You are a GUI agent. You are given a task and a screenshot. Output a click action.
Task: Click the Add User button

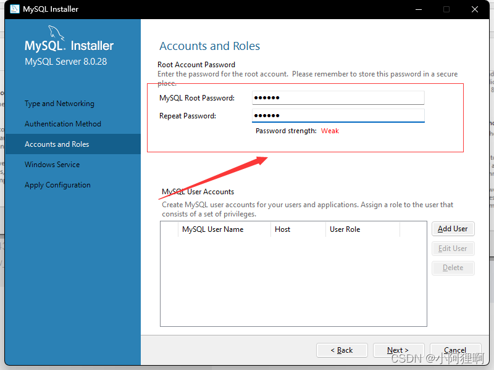(x=453, y=229)
